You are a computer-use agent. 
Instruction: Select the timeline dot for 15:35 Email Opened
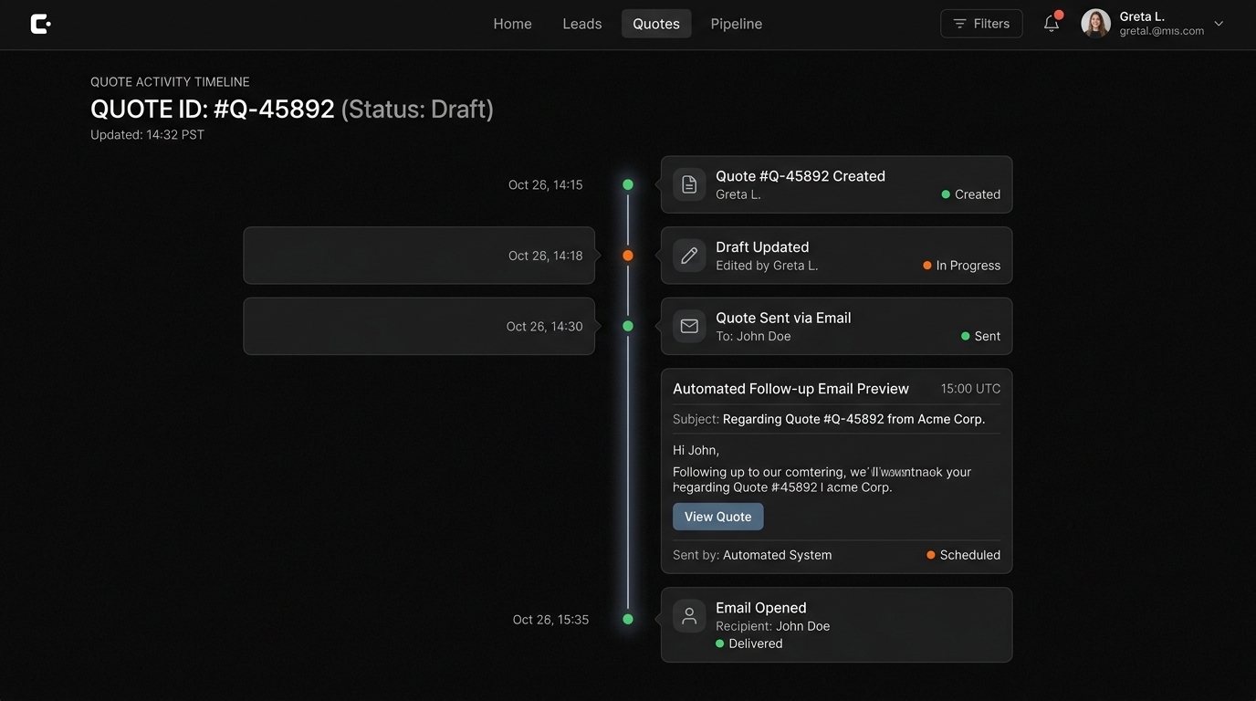(628, 619)
